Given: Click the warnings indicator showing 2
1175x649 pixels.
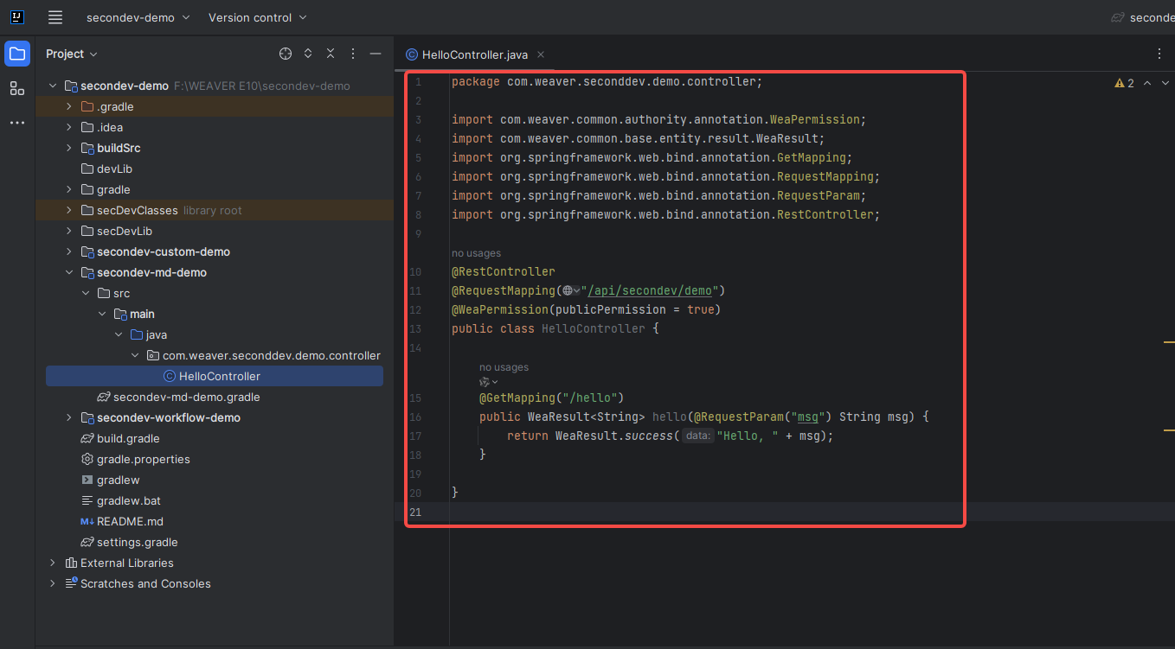Looking at the screenshot, I should coord(1125,83).
